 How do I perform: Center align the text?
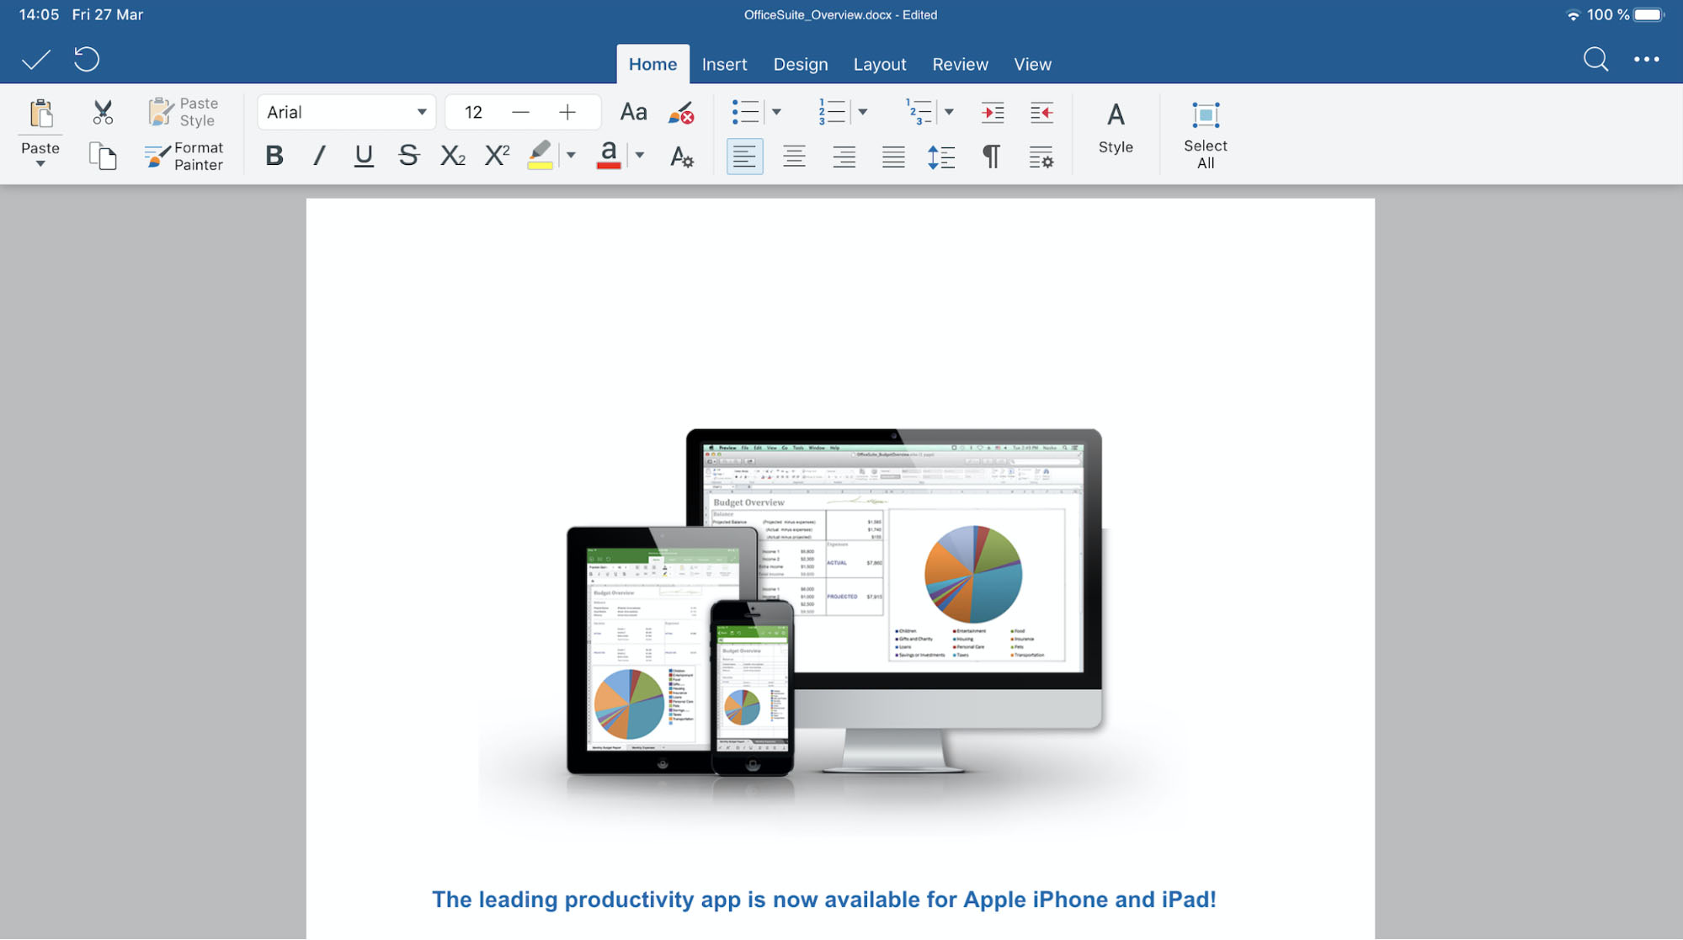794,157
